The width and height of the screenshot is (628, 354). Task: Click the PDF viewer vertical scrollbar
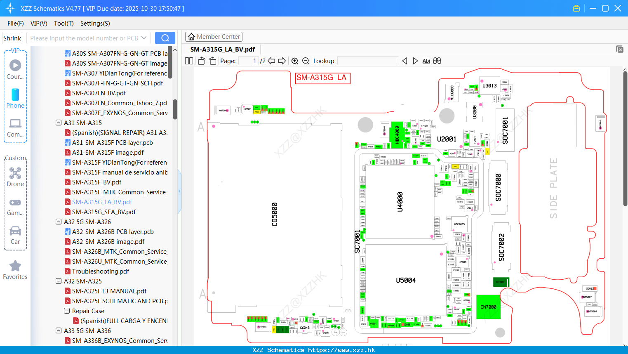click(x=625, y=138)
